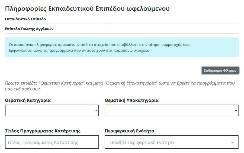Select the Επίπεδο Γνώσης Αγγλικών row label

pyautogui.click(x=29, y=29)
